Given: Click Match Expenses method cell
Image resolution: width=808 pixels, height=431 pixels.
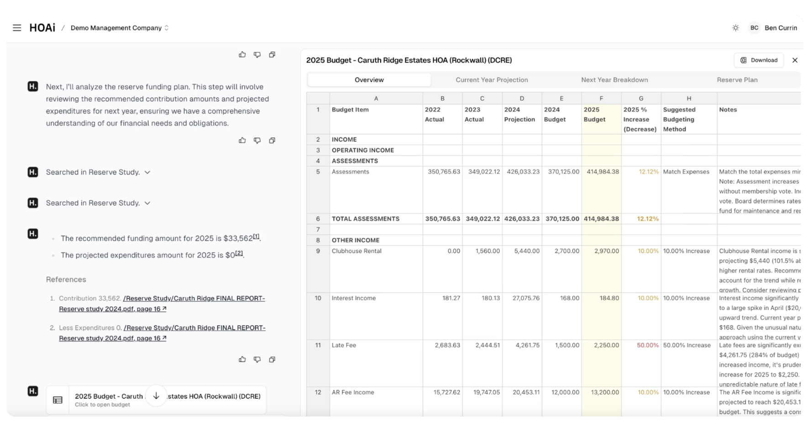Looking at the screenshot, I should tap(689, 190).
